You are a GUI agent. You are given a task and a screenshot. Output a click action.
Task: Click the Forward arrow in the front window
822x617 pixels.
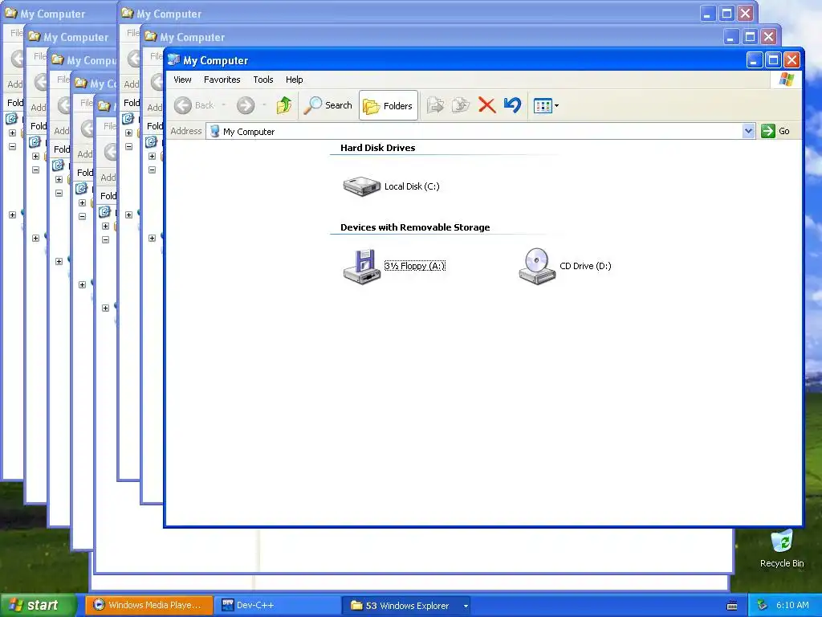pos(246,105)
